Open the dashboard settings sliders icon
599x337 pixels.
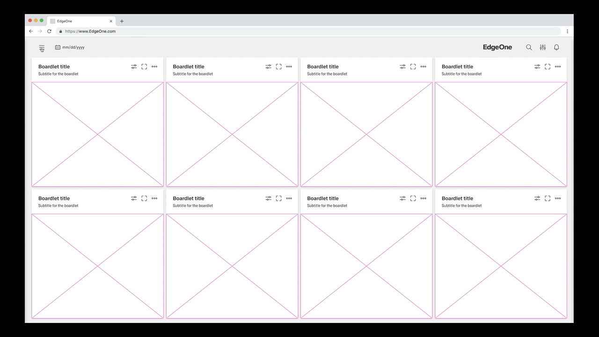click(x=543, y=47)
